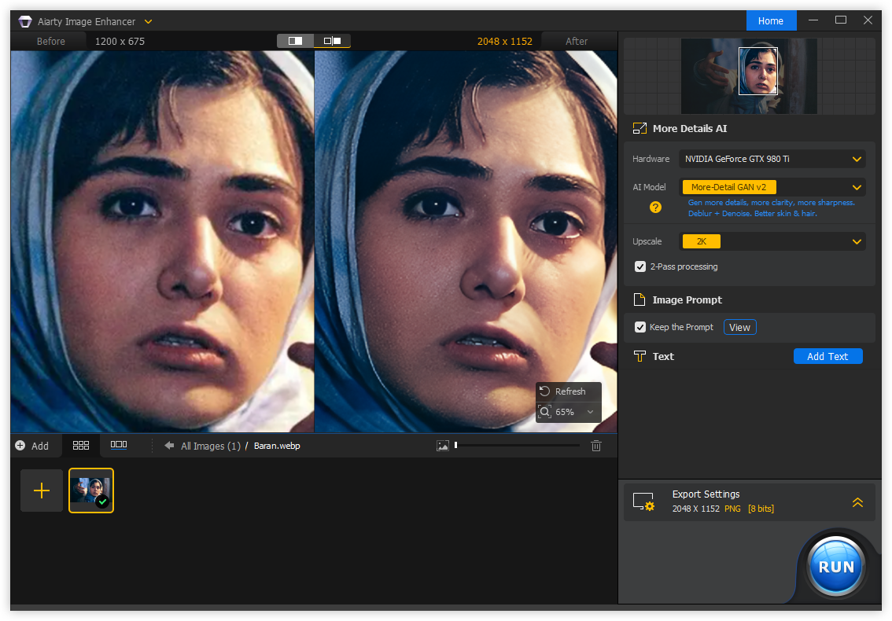
Task: Click the All Images (1) breadcrumb
Action: pos(211,446)
